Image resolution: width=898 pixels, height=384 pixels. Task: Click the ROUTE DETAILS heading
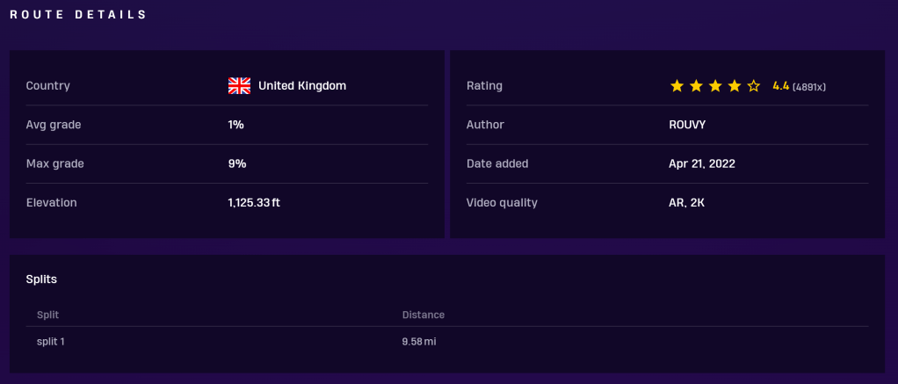coord(78,15)
